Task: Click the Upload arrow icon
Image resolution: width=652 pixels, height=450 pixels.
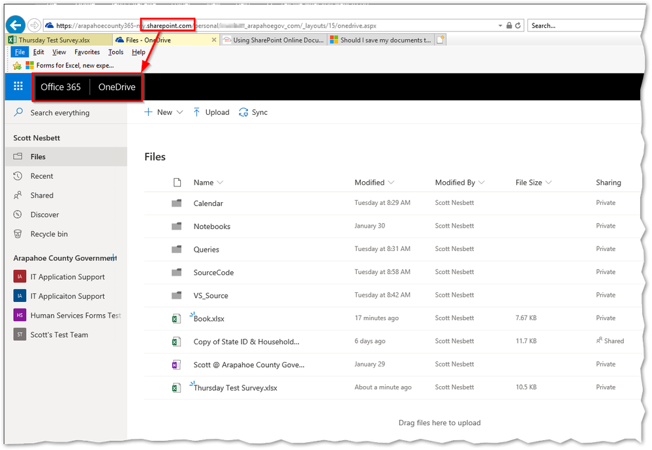Action: pyautogui.click(x=196, y=112)
